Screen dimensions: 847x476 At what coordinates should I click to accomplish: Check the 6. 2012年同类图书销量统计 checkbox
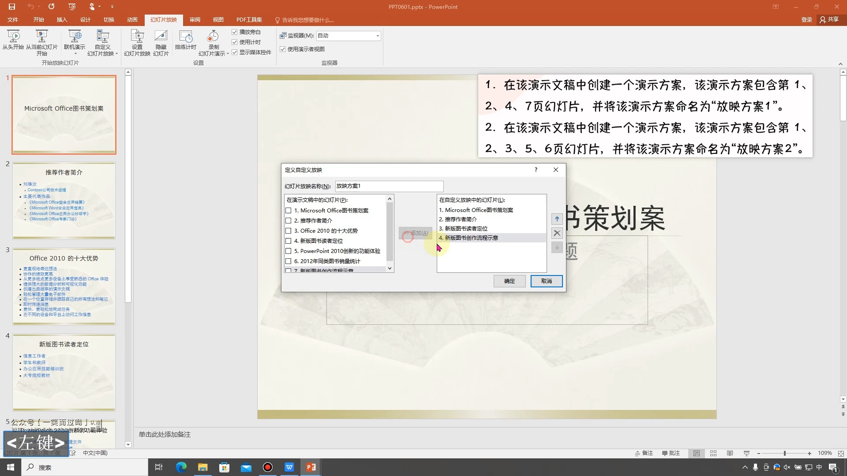pyautogui.click(x=289, y=261)
